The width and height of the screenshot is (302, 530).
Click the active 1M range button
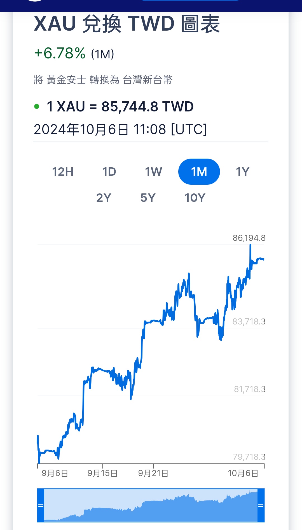(x=199, y=172)
